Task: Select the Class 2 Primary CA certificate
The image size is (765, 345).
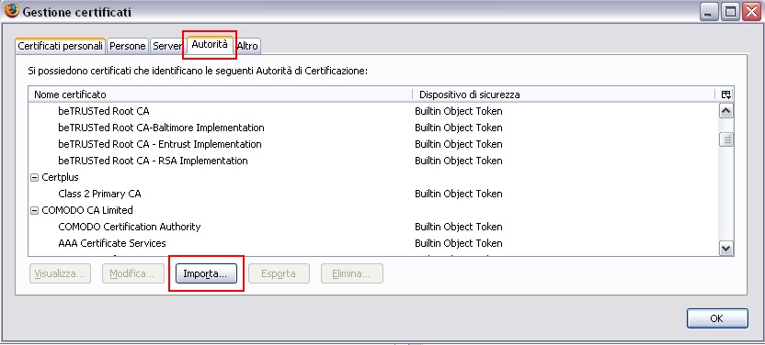Action: tap(99, 194)
